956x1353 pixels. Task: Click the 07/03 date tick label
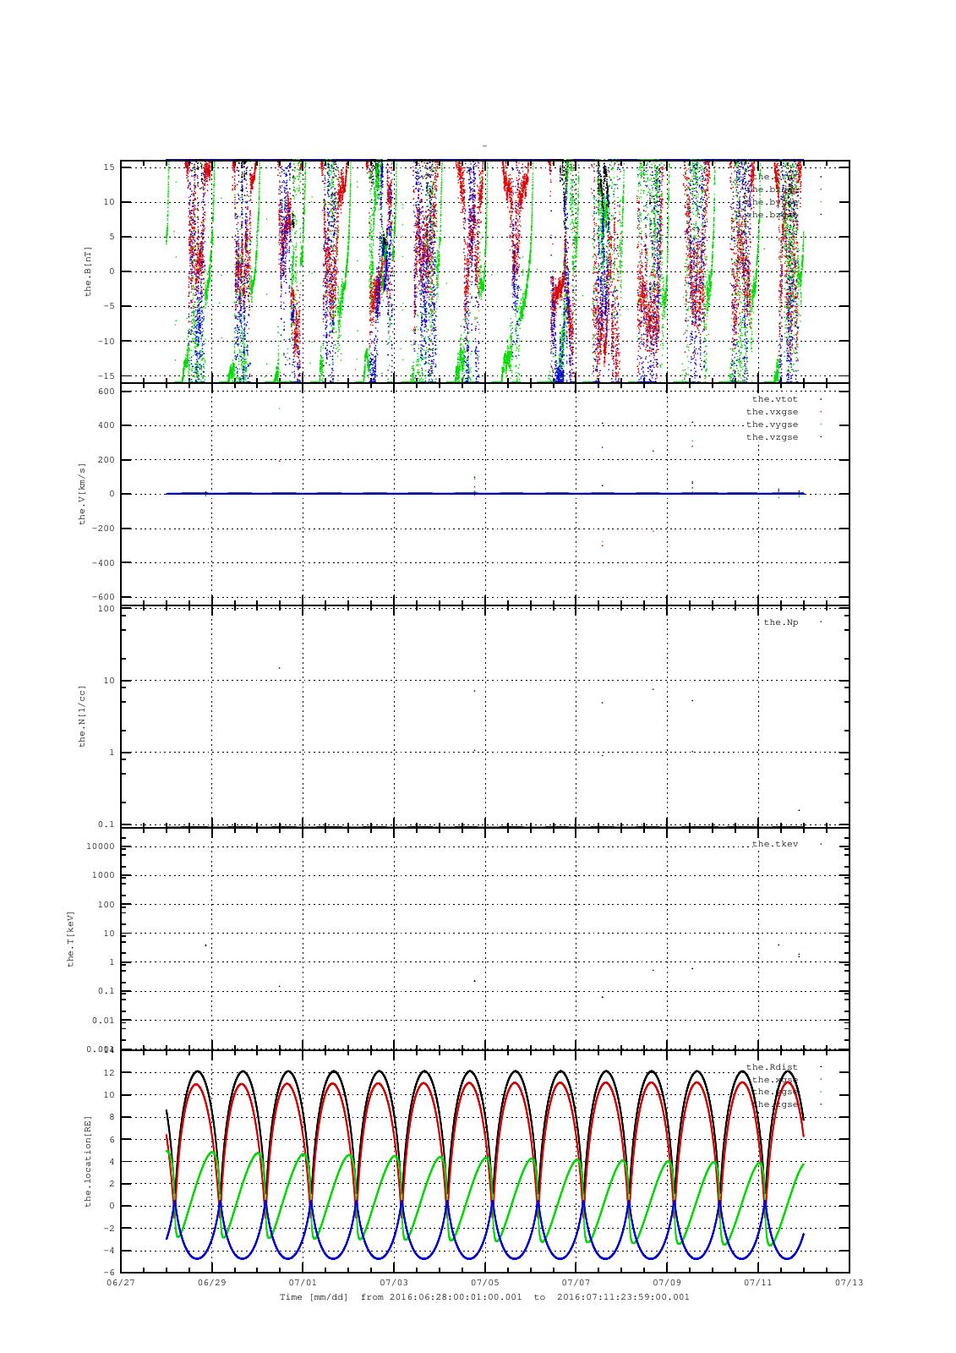(x=394, y=1282)
